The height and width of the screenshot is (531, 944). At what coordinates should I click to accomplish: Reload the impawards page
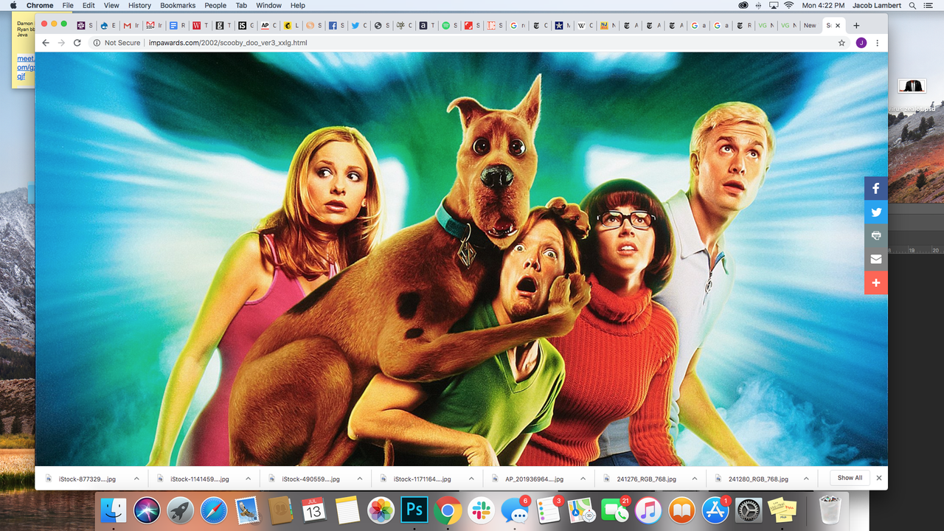77,43
